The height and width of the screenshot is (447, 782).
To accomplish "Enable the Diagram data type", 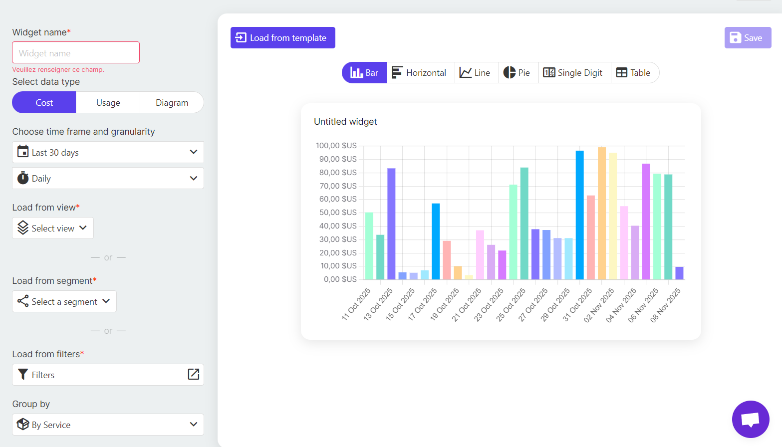I will 172,102.
